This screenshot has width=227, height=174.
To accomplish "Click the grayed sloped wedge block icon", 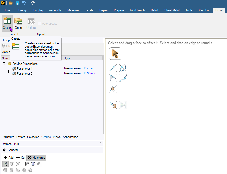I will [x=30, y=170].
